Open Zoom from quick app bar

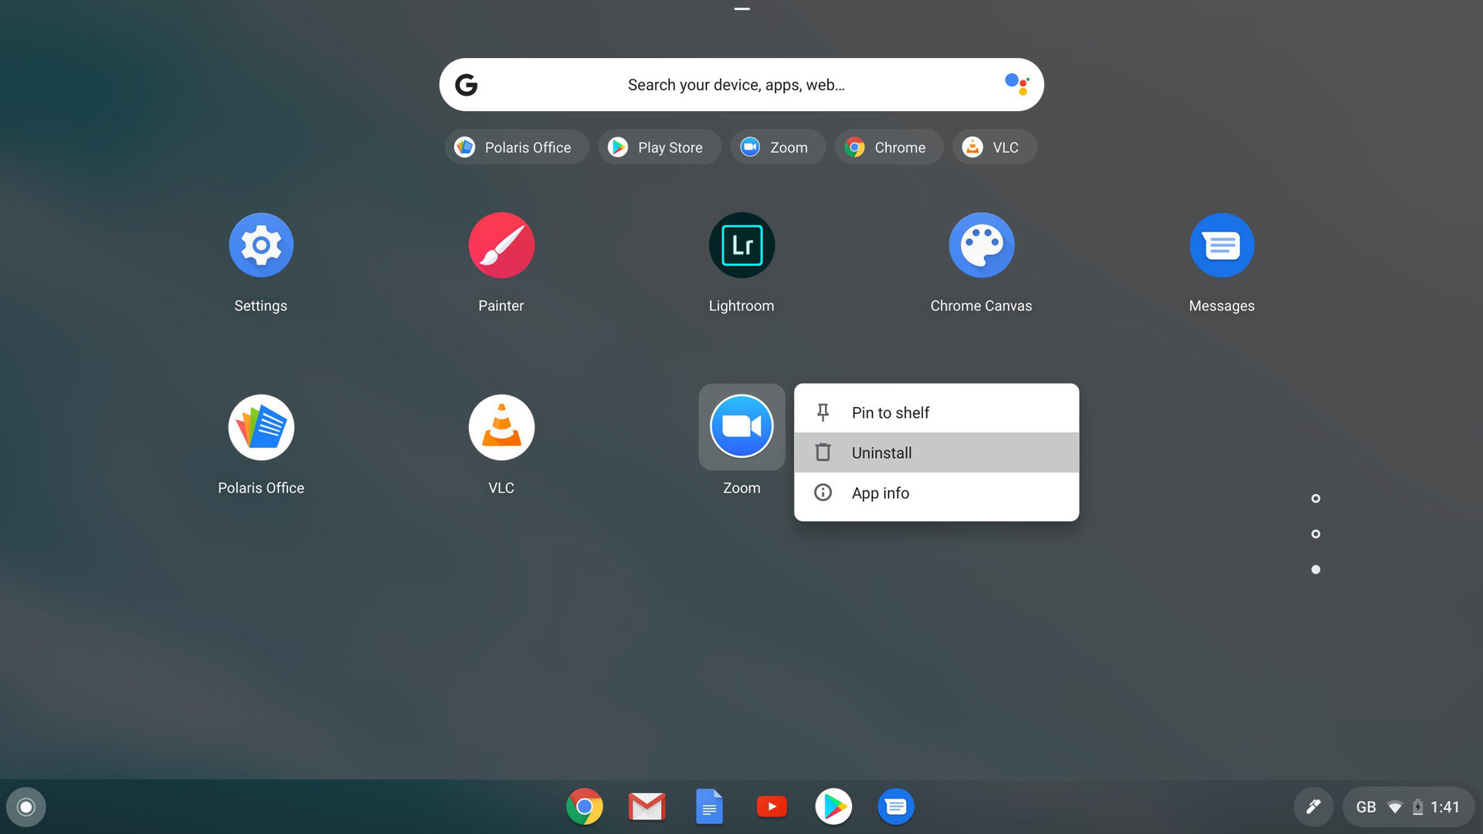coord(776,147)
